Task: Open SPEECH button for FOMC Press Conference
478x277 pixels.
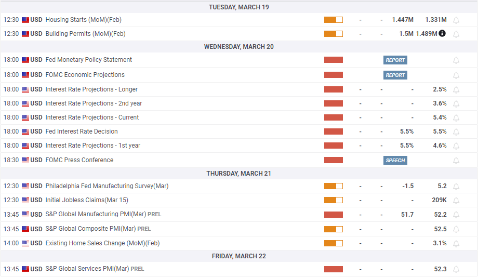Action: (395, 161)
